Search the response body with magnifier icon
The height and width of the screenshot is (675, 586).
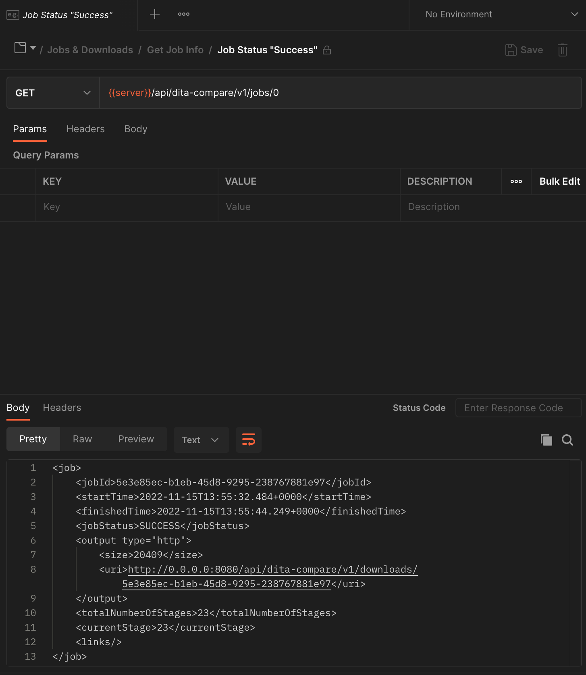point(567,440)
